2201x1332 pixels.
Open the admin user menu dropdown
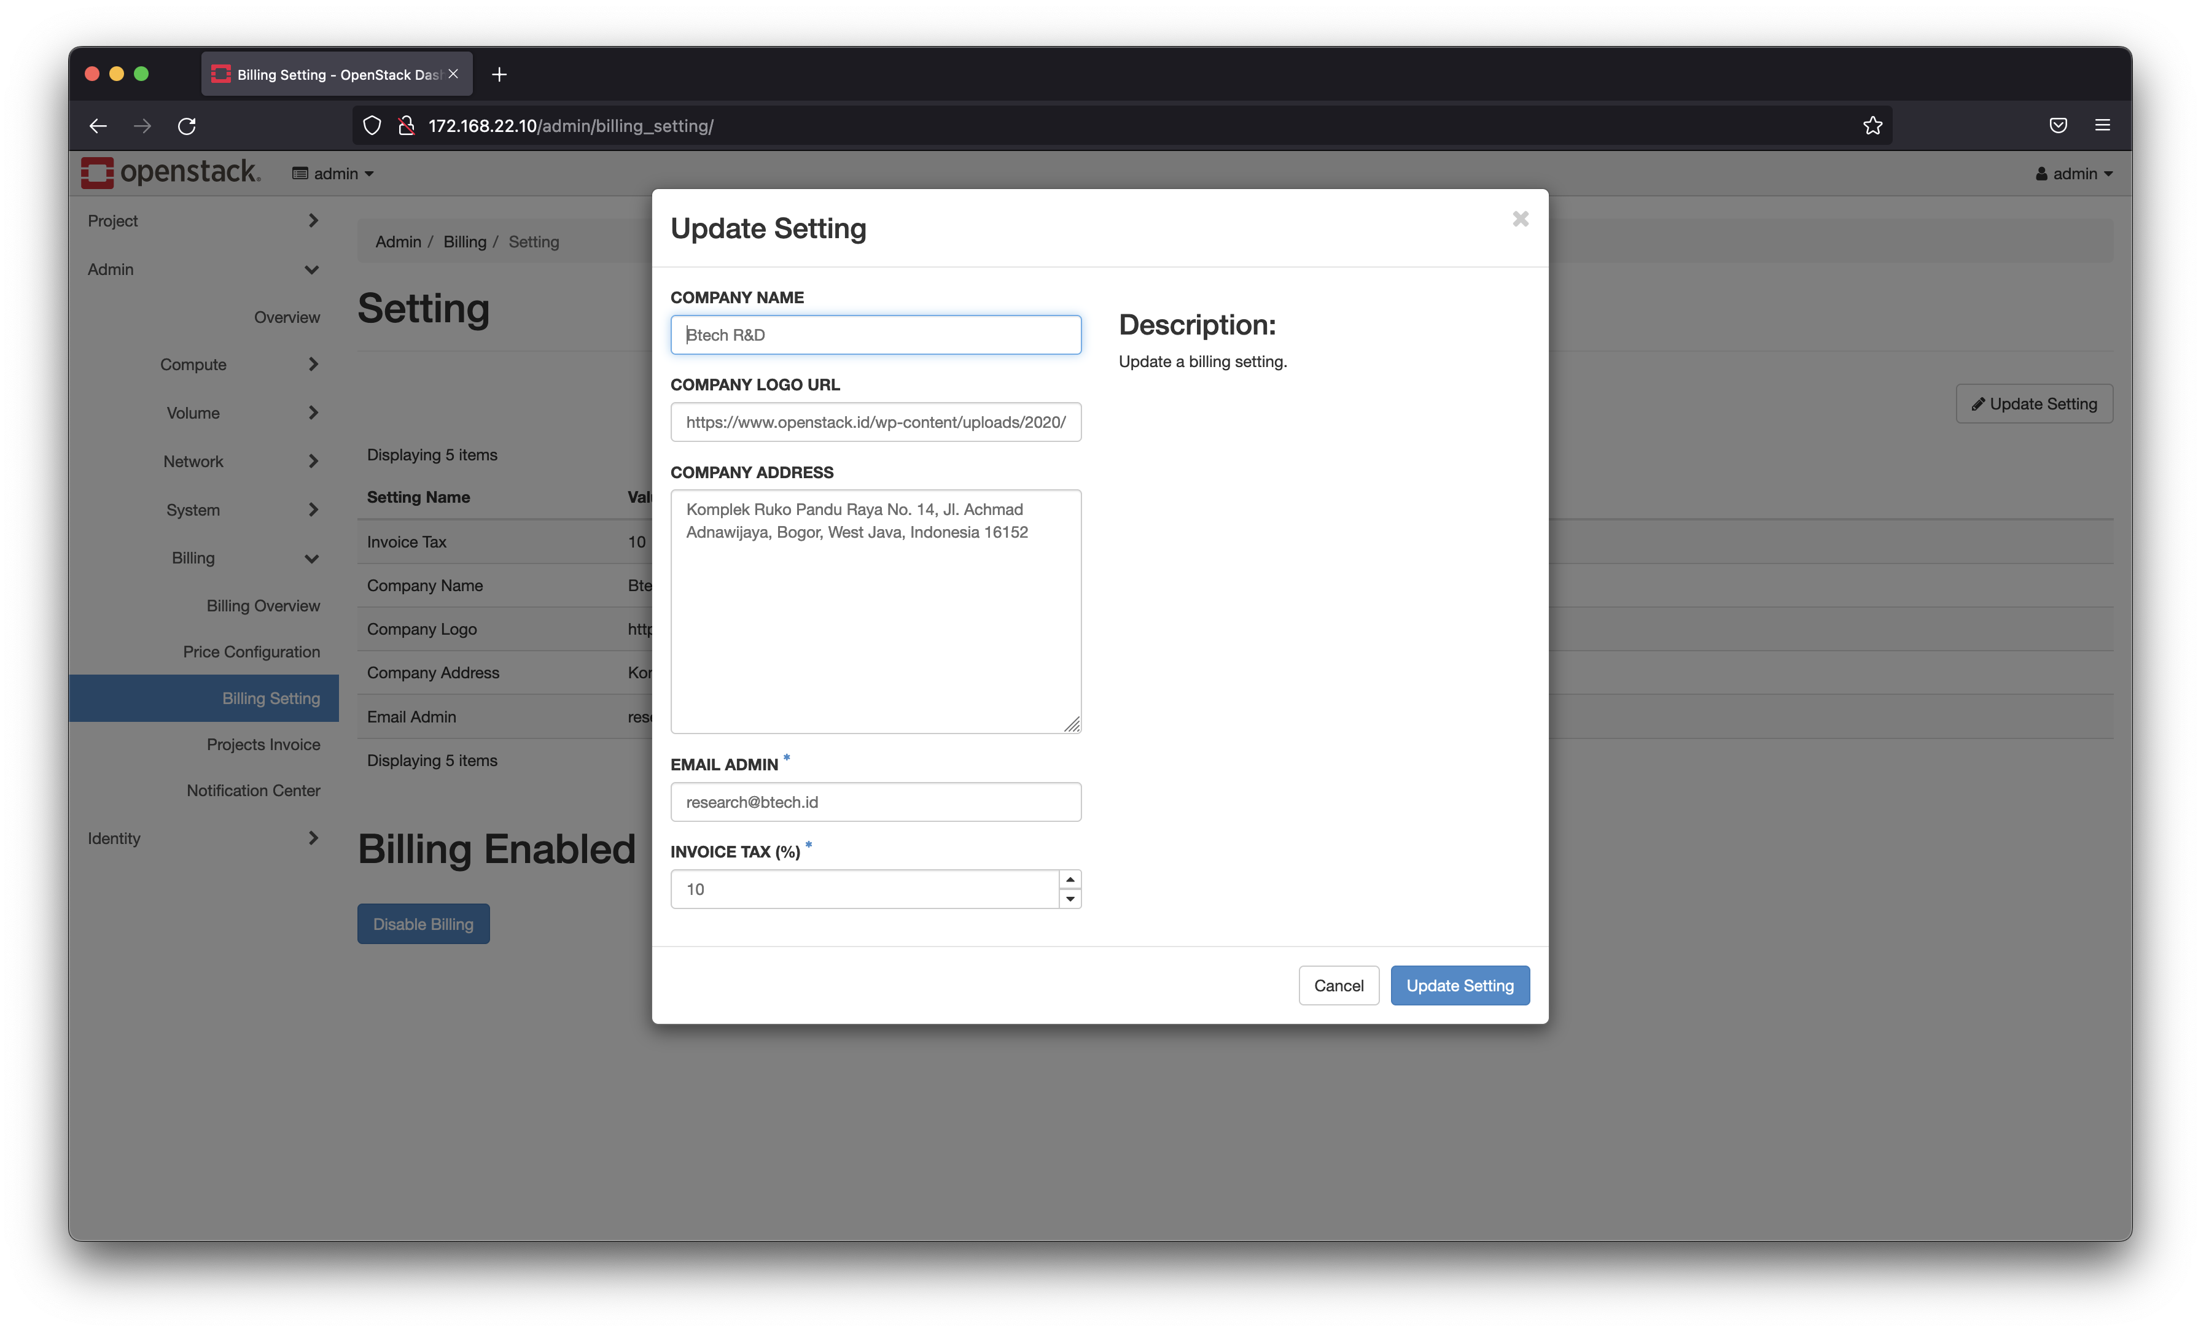pos(2074,173)
